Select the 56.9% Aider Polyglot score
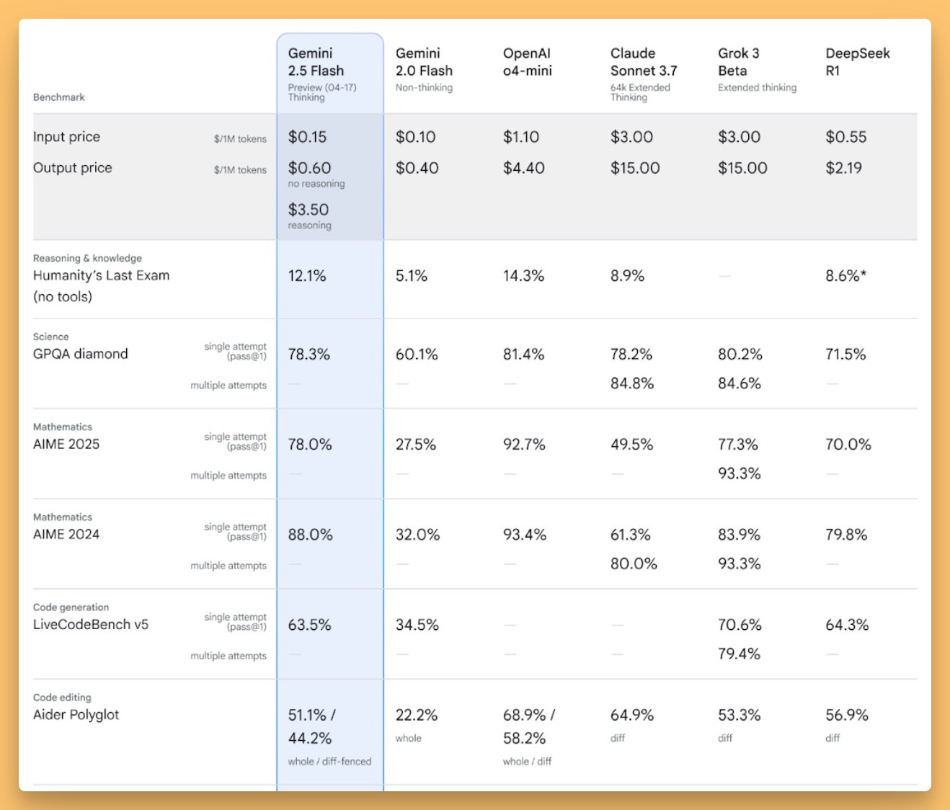The image size is (950, 810). click(x=846, y=715)
